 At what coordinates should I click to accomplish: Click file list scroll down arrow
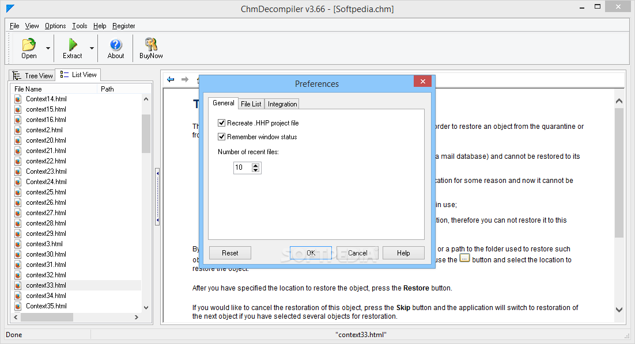pos(146,308)
